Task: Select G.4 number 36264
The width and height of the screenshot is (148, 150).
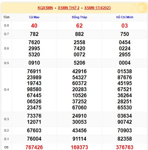Action: (x=125, y=95)
